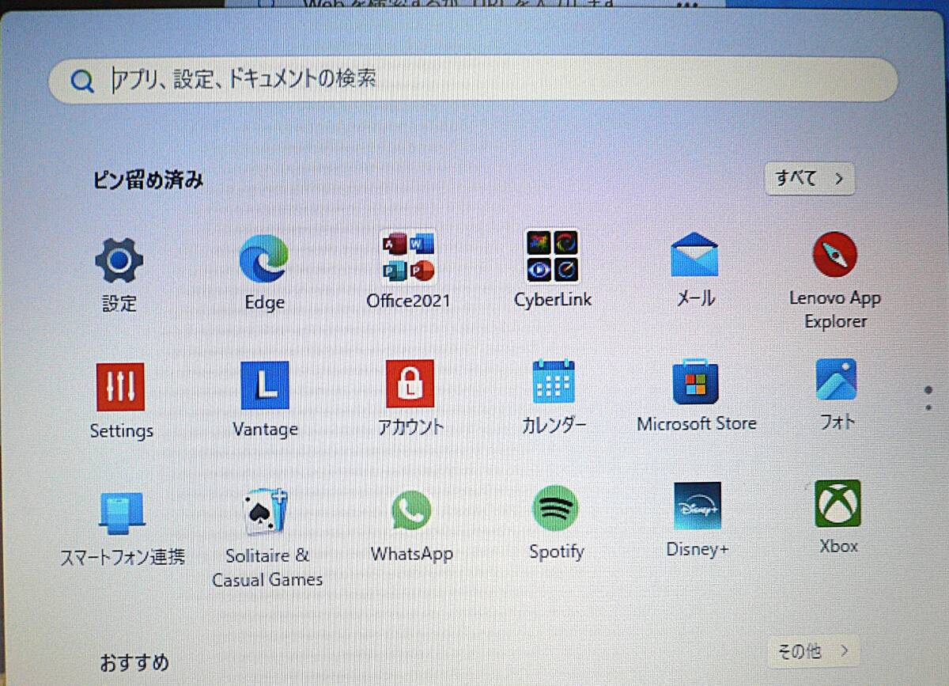Open Solitaire & Casual Games

click(x=264, y=510)
